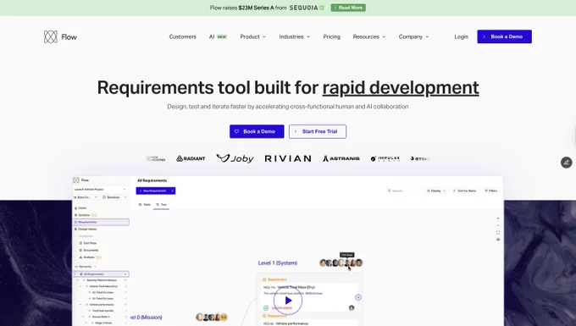576x326 pixels.
Task: Click Filters in the demo toolbar
Action: tap(490, 191)
